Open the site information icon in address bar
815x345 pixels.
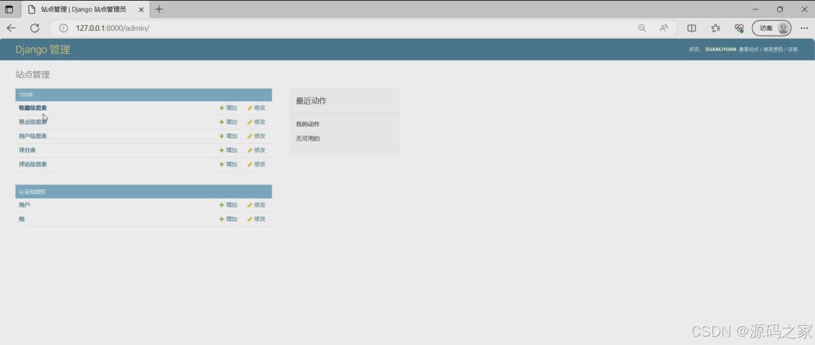tap(63, 28)
